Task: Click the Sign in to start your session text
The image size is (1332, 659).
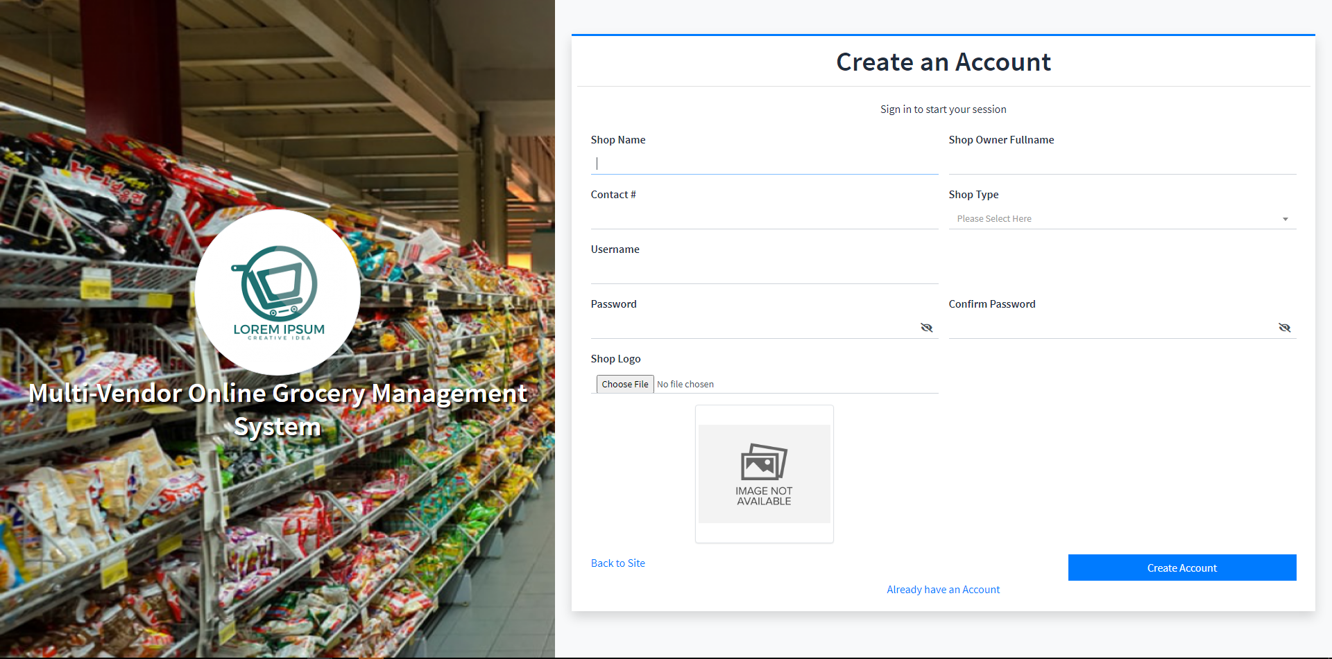Action: click(x=943, y=109)
